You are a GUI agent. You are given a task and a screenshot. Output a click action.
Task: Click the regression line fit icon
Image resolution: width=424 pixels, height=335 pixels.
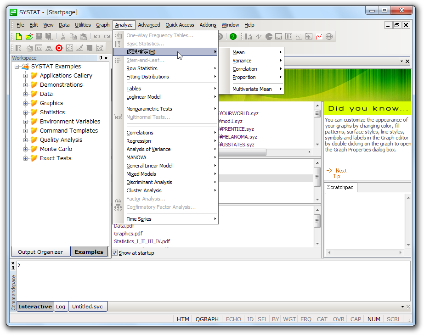point(79,48)
